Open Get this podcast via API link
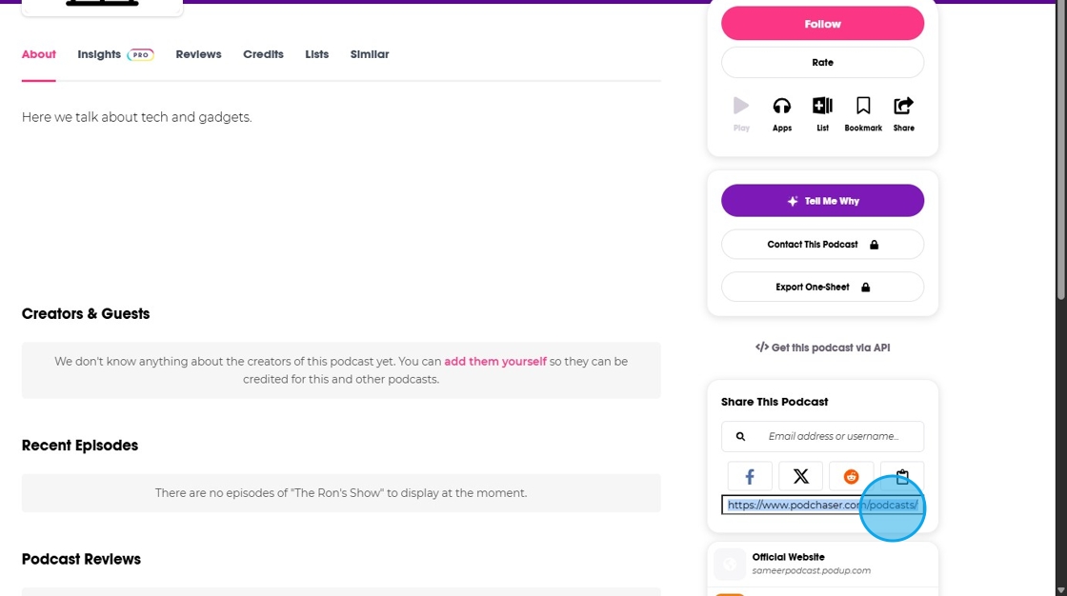 [x=822, y=348]
